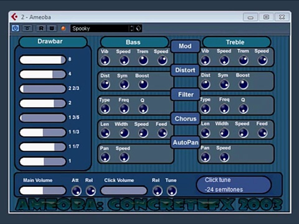Image resolution: width=299 pixels, height=224 pixels.
Task: Enable Write automation (W) button
Action: click(x=52, y=28)
